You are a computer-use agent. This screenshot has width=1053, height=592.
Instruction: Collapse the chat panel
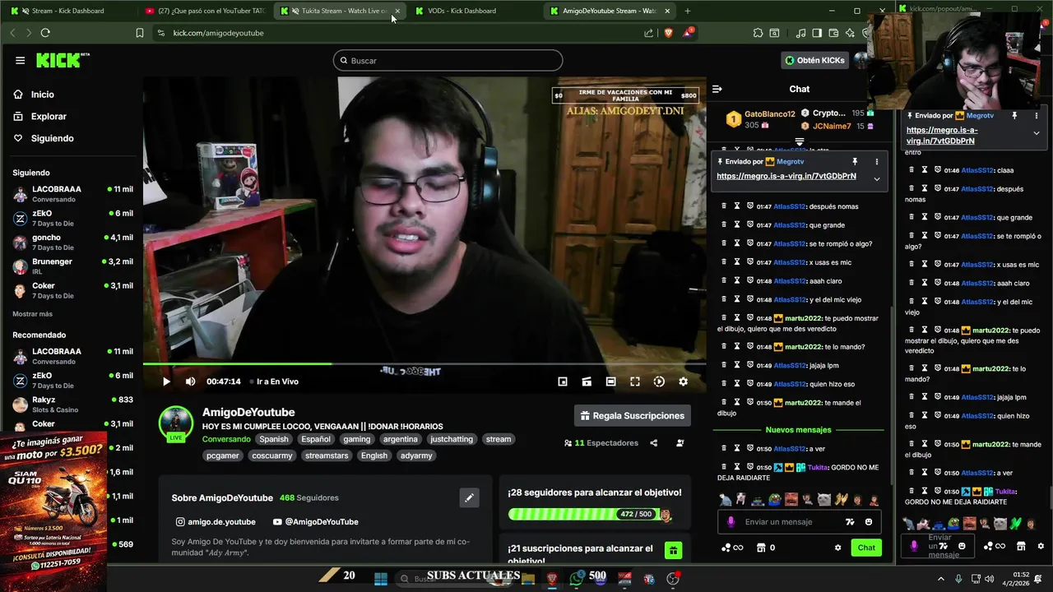click(x=717, y=89)
